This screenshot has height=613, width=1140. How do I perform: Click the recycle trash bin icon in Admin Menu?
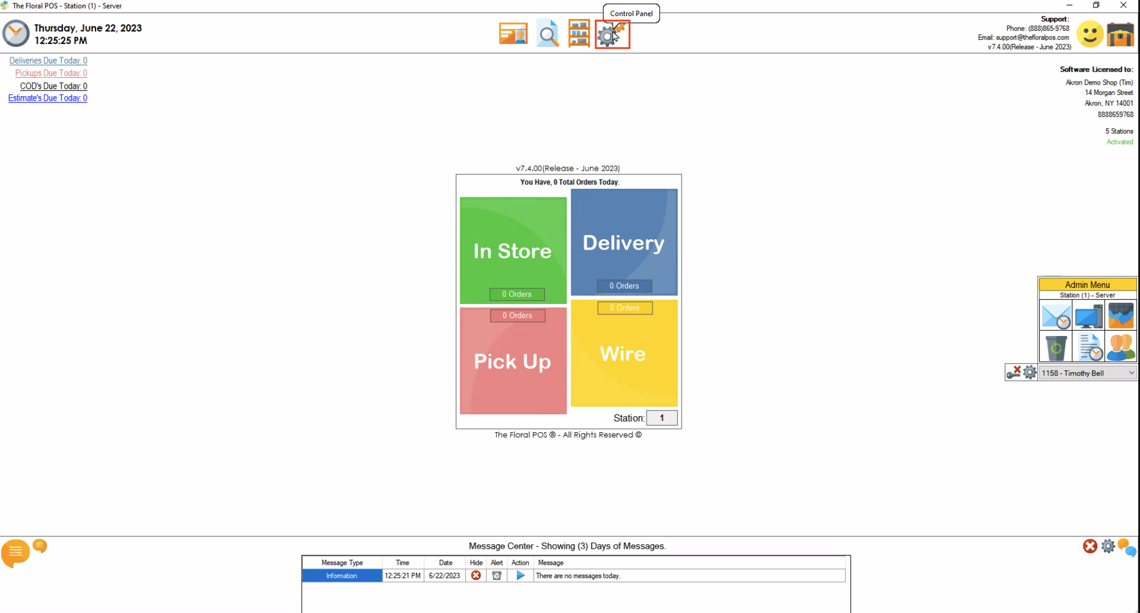click(1056, 347)
